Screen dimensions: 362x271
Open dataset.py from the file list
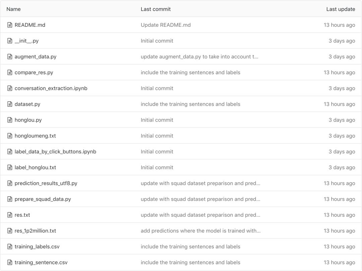(27, 104)
